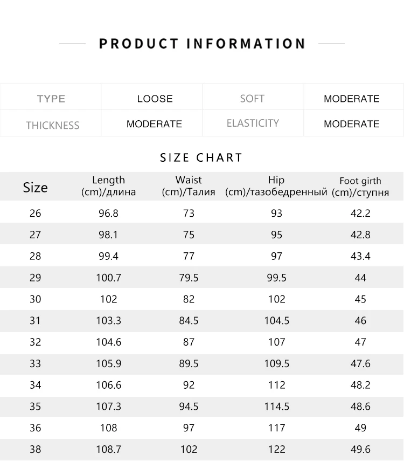Click the ELASTICITY label cell
This screenshot has height=475, width=404.
pyautogui.click(x=253, y=123)
